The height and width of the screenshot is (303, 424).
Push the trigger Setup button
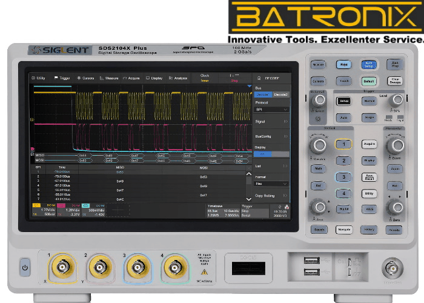(x=343, y=101)
